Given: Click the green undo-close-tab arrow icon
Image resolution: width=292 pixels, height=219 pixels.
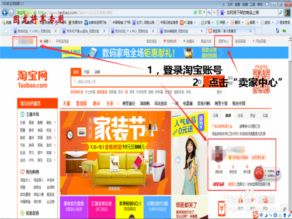Looking at the screenshot, I should click(x=284, y=31).
